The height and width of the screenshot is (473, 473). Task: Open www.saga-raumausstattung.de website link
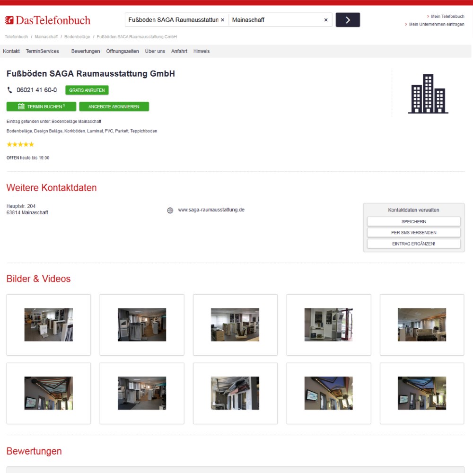[x=211, y=210]
